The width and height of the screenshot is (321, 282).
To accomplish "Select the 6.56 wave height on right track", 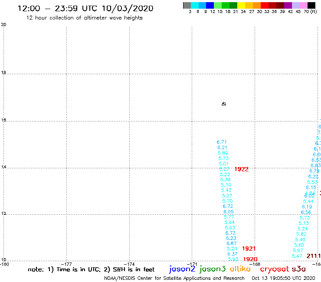I will coord(306,213).
